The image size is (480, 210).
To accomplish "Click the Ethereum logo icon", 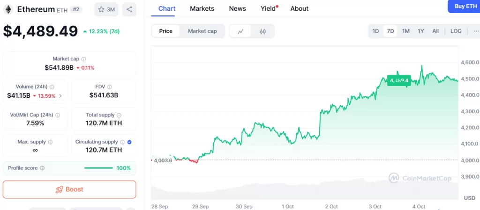I will [x=8, y=9].
